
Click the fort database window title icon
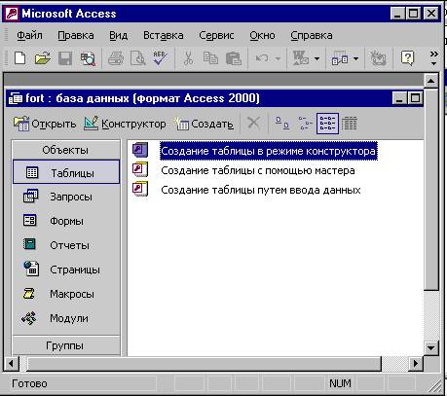tap(16, 98)
